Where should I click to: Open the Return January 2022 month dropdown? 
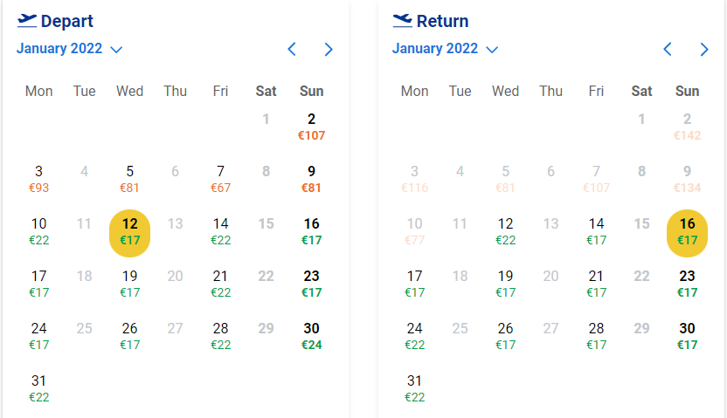(445, 49)
